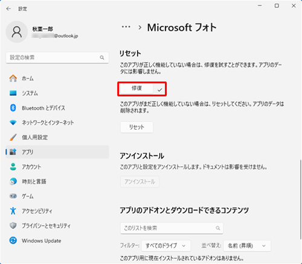The height and width of the screenshot is (264, 302).
Task: Click the greyed アンインストール button
Action: pyautogui.click(x=140, y=181)
